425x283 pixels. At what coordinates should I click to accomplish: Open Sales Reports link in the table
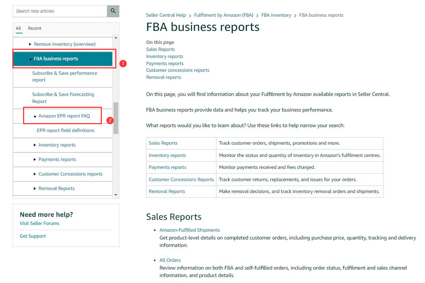click(163, 143)
